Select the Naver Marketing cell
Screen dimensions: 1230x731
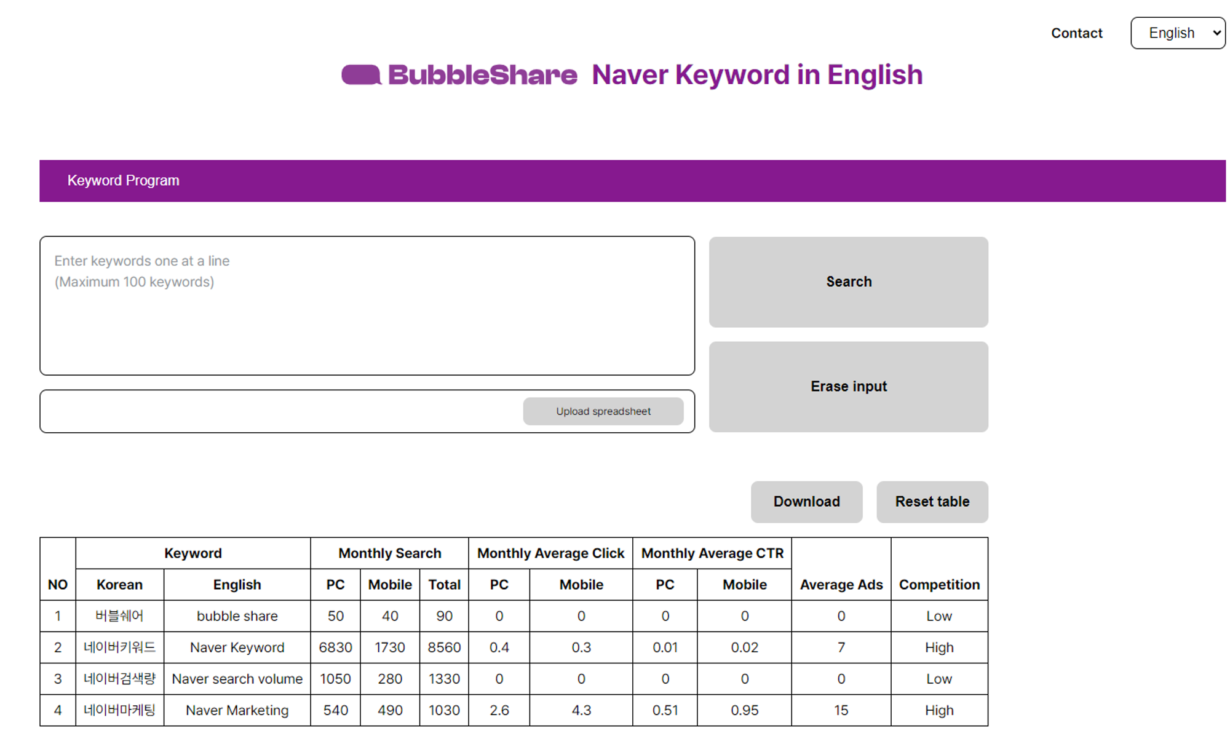237,710
